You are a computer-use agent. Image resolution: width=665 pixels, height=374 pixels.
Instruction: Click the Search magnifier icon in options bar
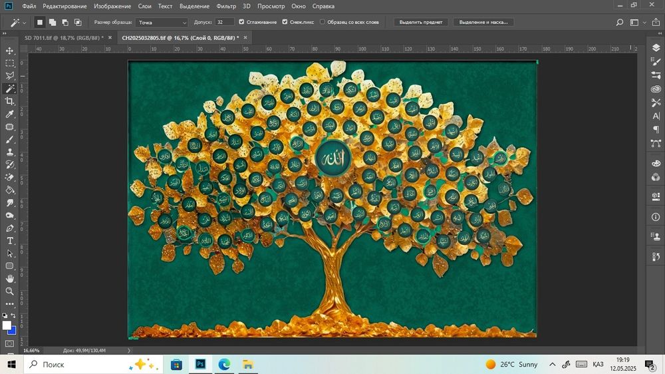tap(620, 22)
